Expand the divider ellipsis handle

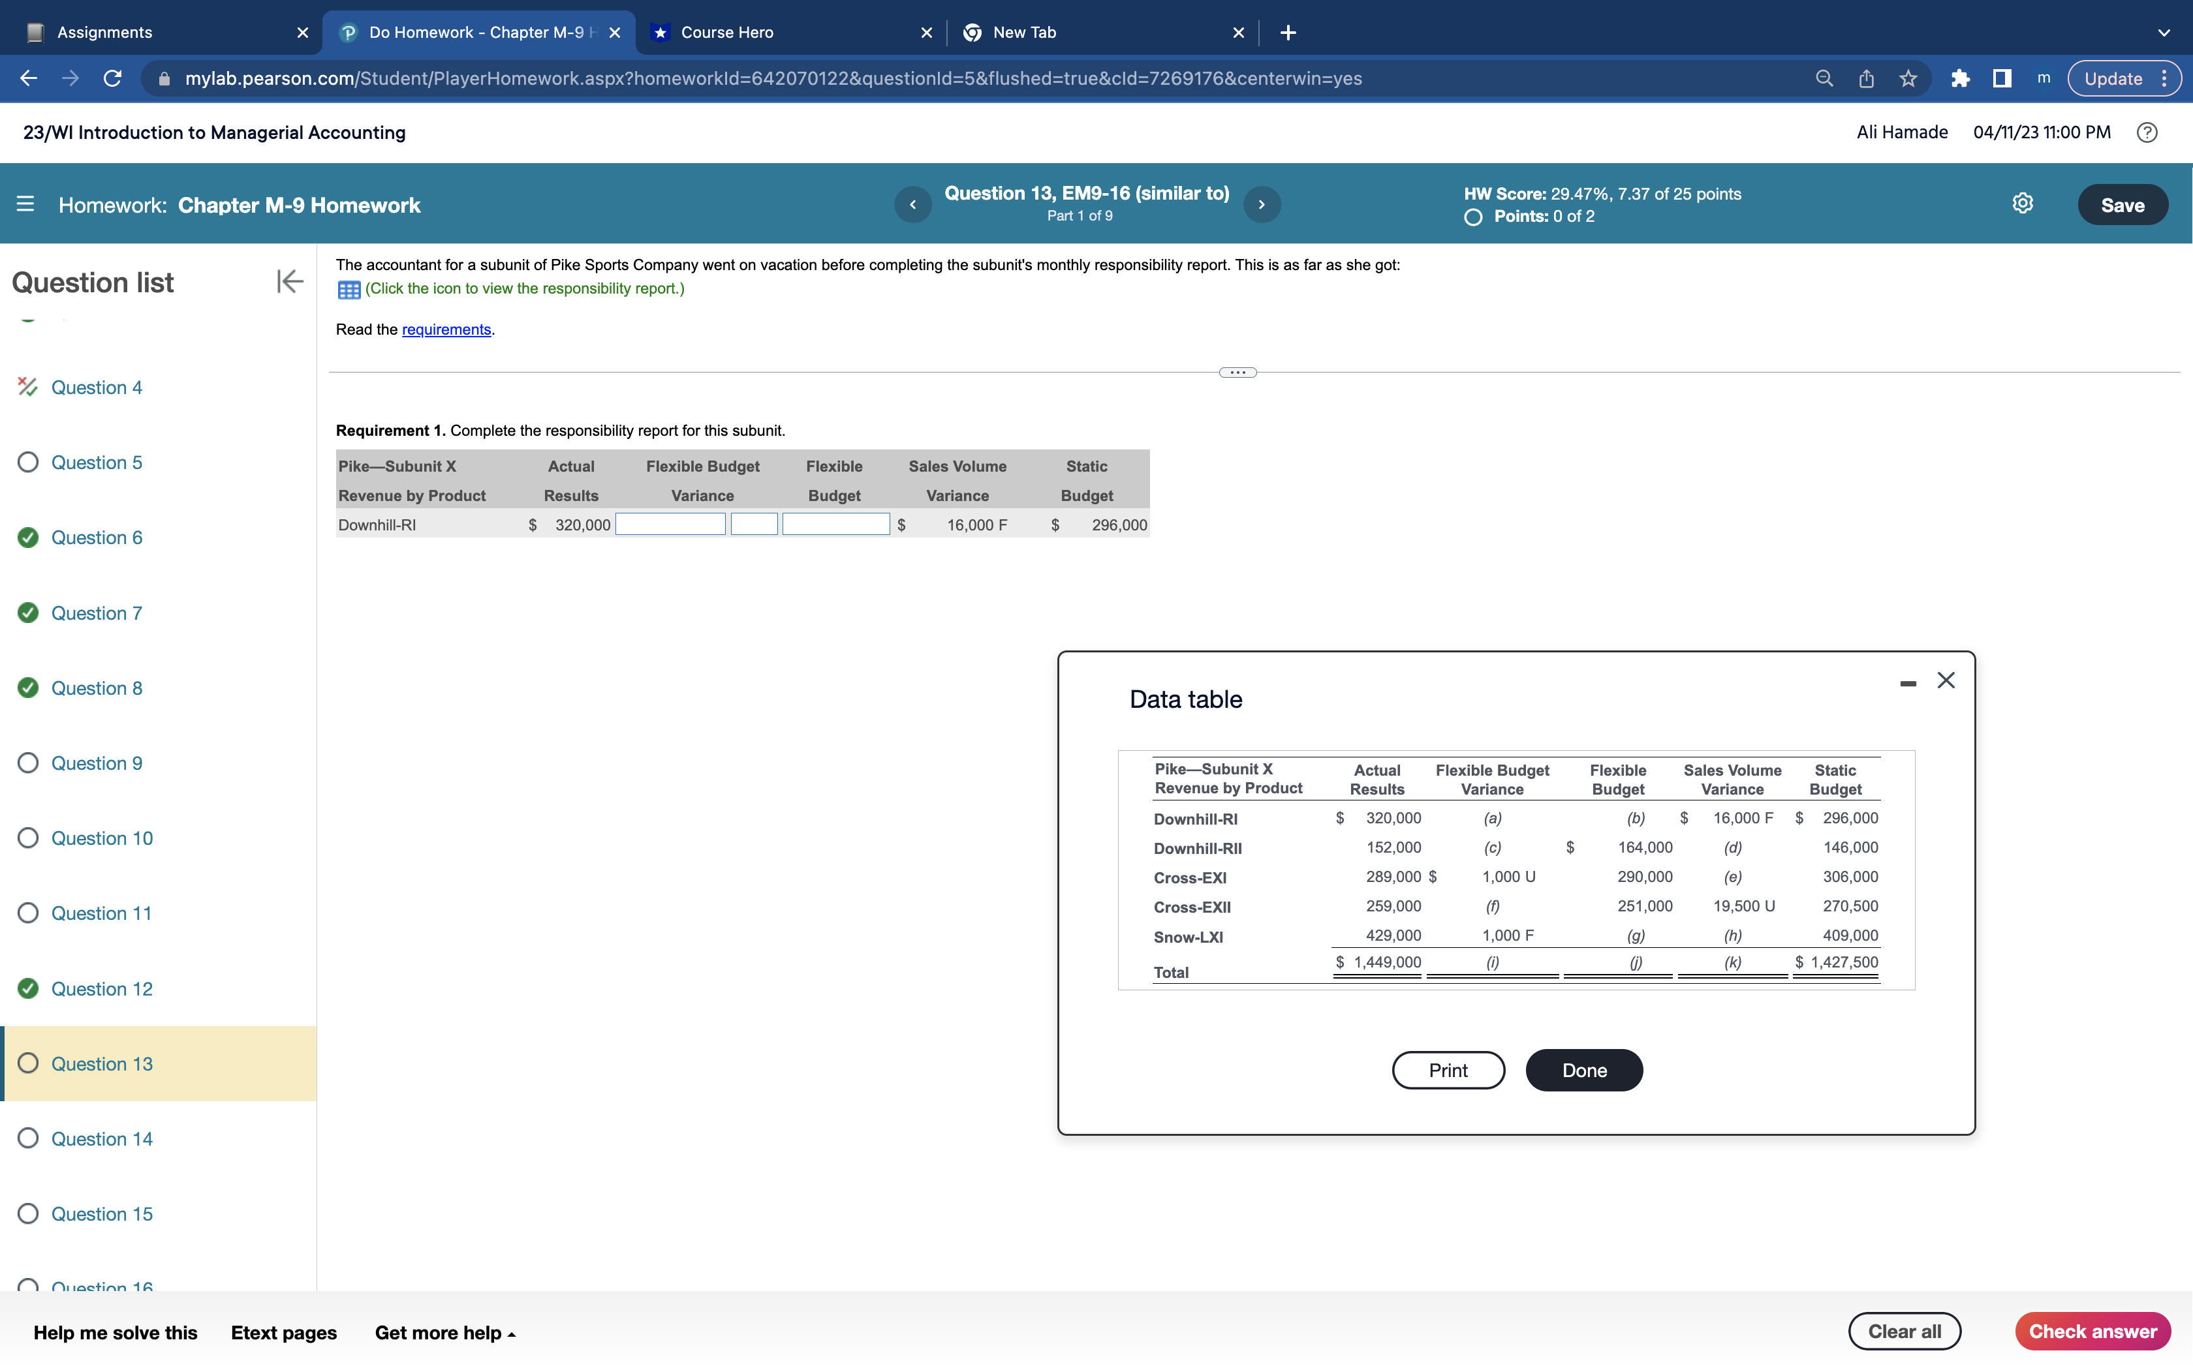[1237, 373]
